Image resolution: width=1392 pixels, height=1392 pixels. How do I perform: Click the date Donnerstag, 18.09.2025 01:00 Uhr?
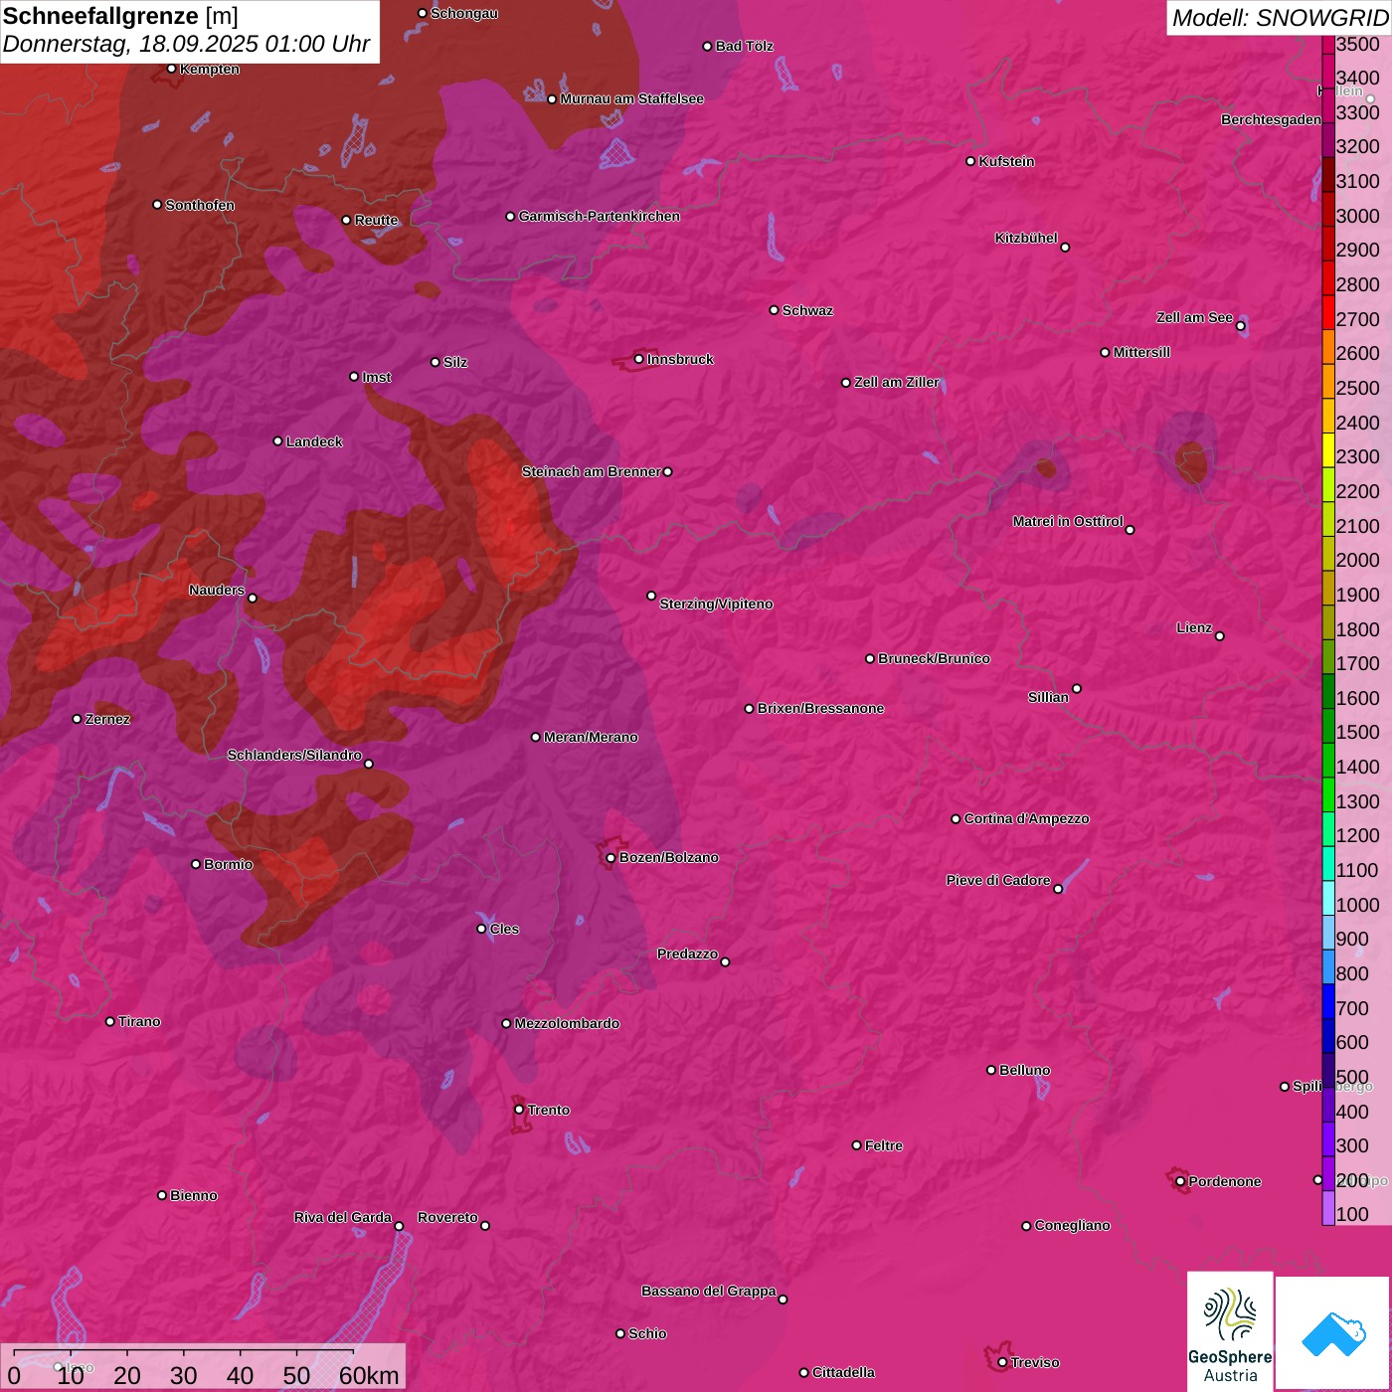click(186, 45)
